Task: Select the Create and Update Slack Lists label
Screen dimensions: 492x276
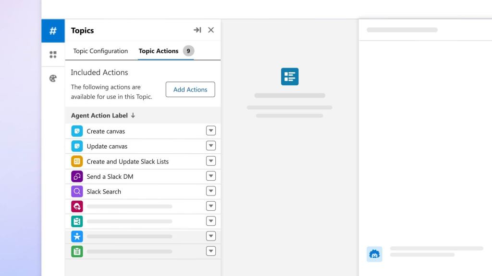Action: (128, 161)
